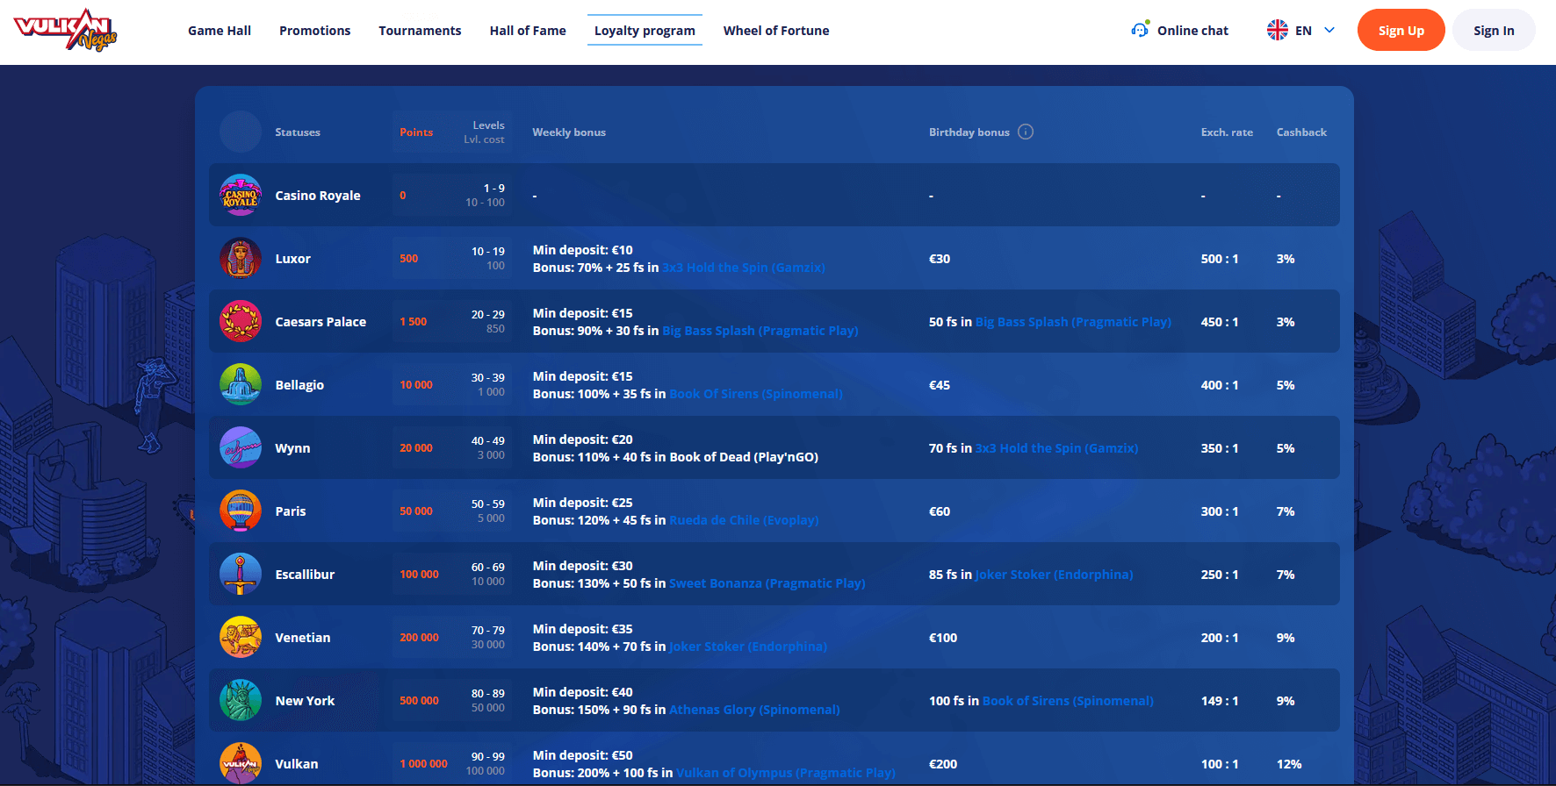
Task: Open Big Bass Splash weekly bonus link
Action: click(760, 331)
